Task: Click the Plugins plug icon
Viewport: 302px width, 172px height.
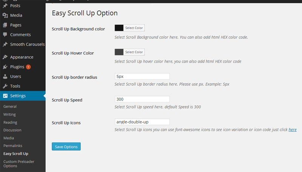Action: coord(5,67)
